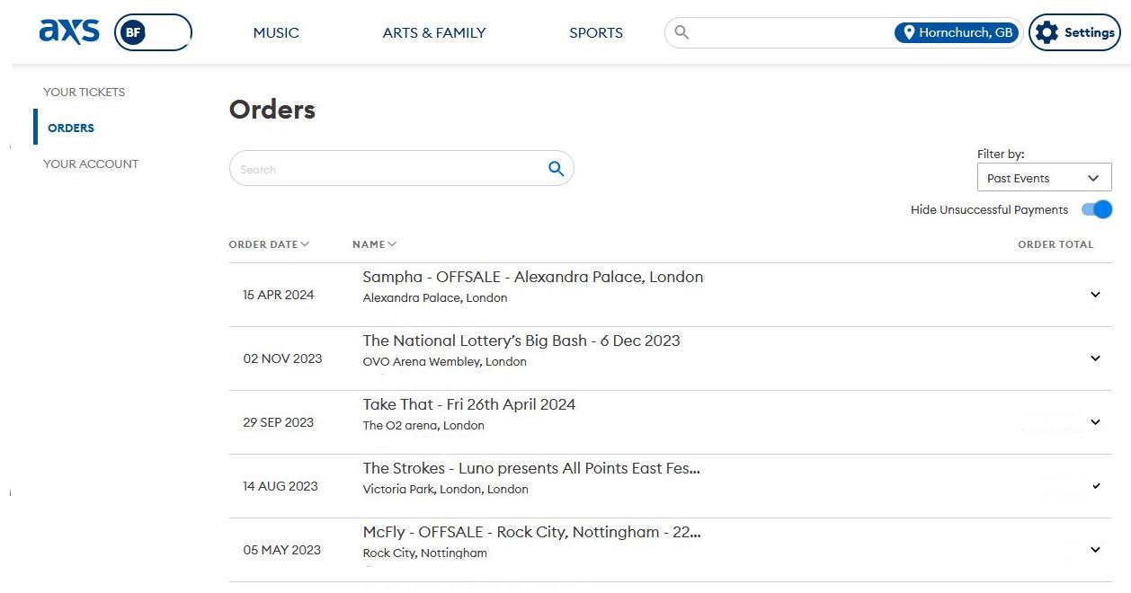The image size is (1131, 593).
Task: Expand the National Lottery's Big Bash order
Action: click(x=1095, y=358)
